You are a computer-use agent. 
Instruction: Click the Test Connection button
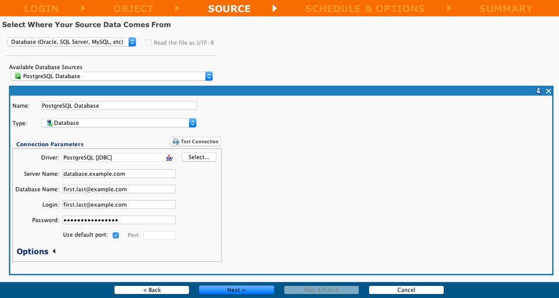[x=196, y=141]
